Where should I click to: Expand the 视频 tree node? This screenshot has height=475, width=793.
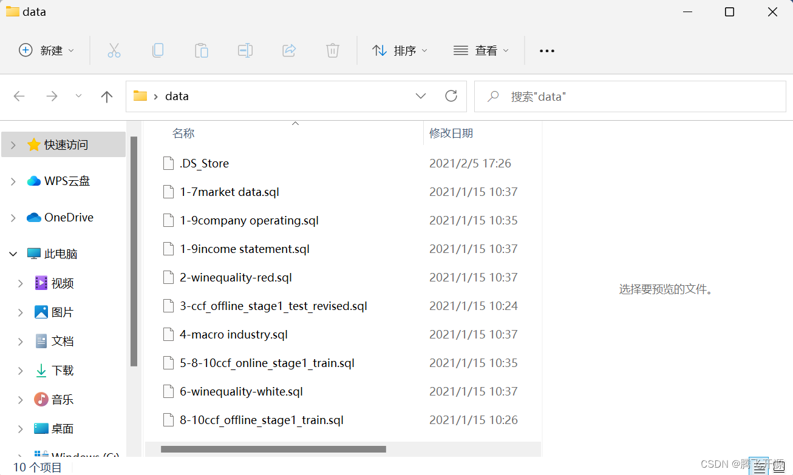pyautogui.click(x=21, y=283)
